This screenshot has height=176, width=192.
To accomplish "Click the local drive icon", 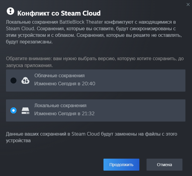I will point(25,111).
